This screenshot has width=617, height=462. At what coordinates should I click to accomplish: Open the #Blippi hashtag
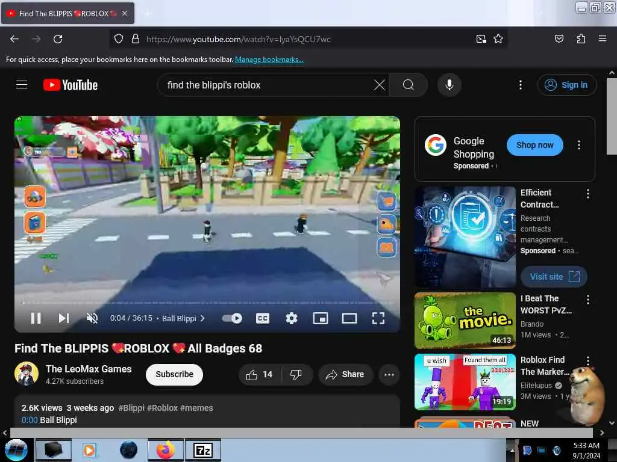pos(131,408)
